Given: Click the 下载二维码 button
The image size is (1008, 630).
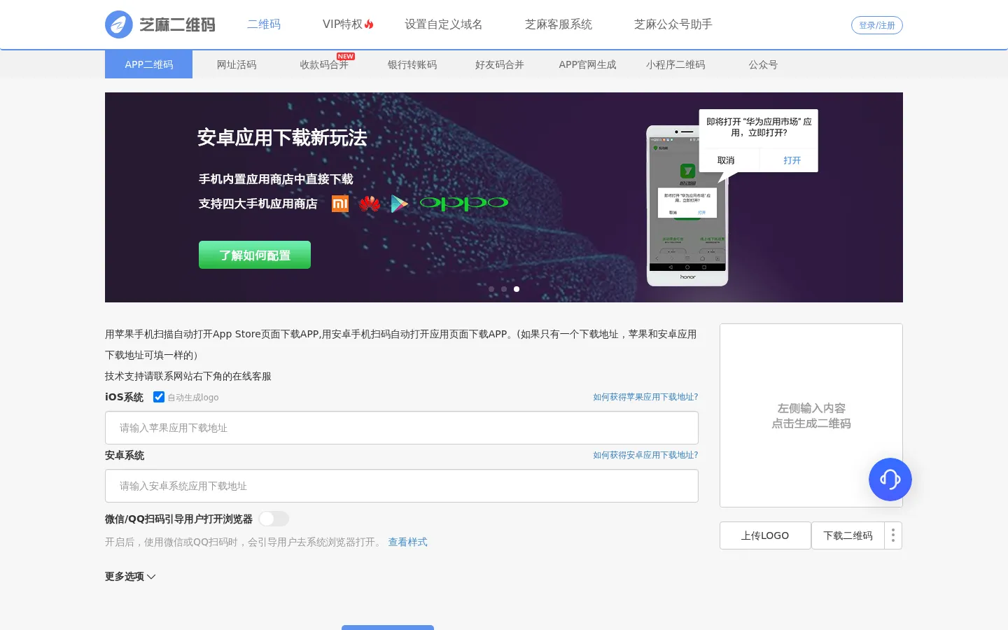Looking at the screenshot, I should click(x=848, y=535).
